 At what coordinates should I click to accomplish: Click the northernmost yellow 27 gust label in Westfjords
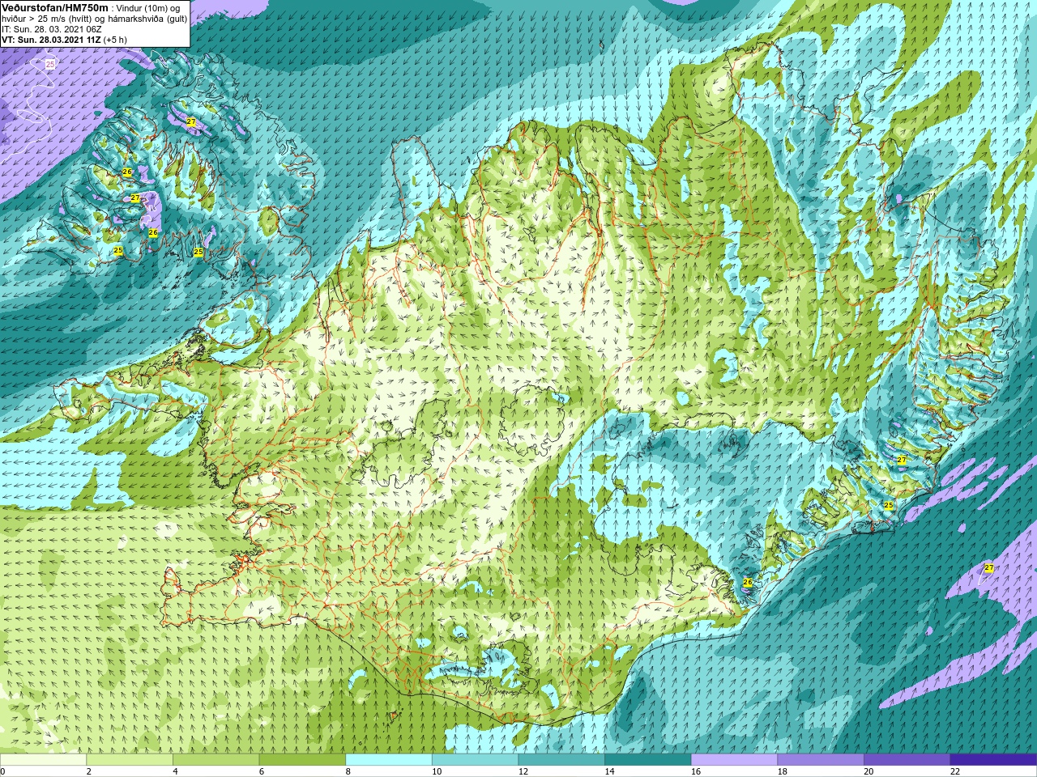tap(191, 122)
